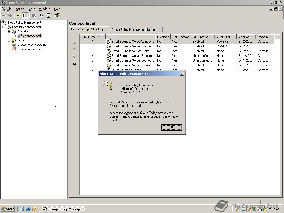Expand the Sites tree node
This screenshot has width=284, height=213.
click(9, 40)
